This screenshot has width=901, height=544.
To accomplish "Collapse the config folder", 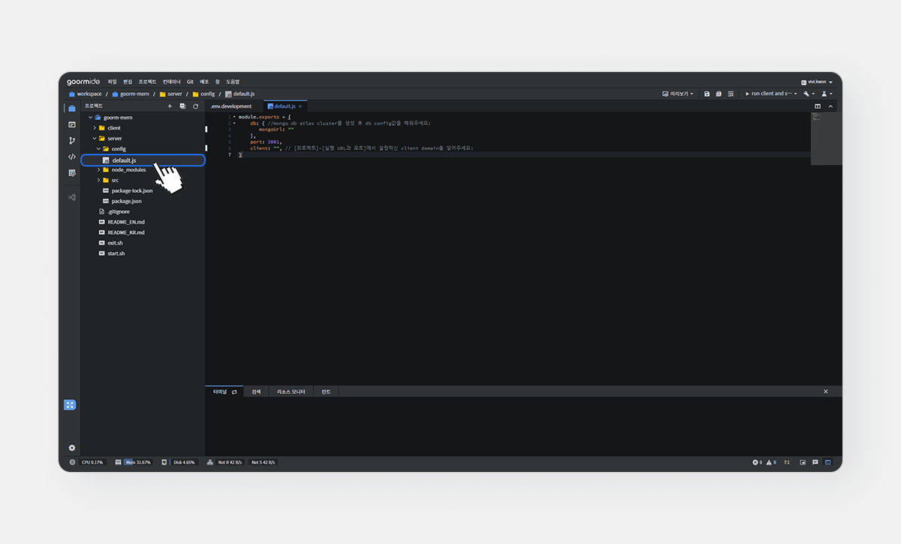I will tap(98, 149).
